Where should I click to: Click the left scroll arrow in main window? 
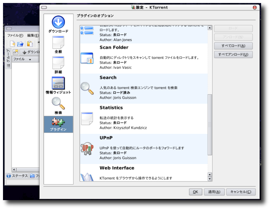click(x=14, y=170)
